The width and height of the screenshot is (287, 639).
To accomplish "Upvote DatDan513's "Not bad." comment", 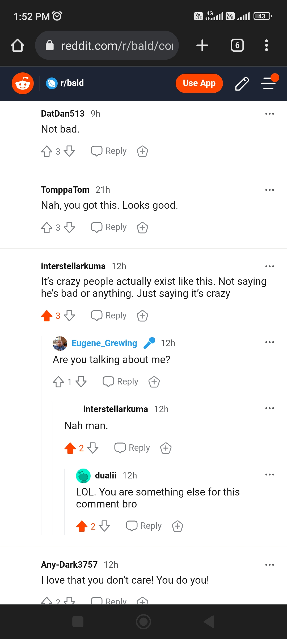I will (47, 151).
